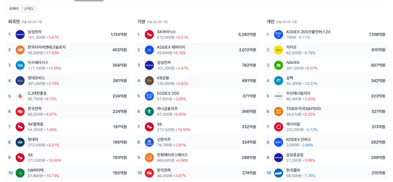Click the KODEX 200 blue icon
Image resolution: width=393 pixels, height=182 pixels.
(x=149, y=96)
